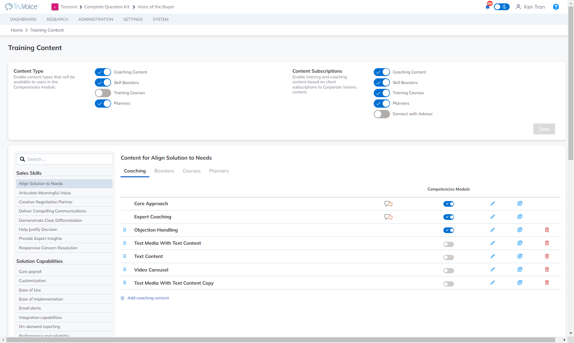Toggle dark mode switch in header

tap(501, 7)
